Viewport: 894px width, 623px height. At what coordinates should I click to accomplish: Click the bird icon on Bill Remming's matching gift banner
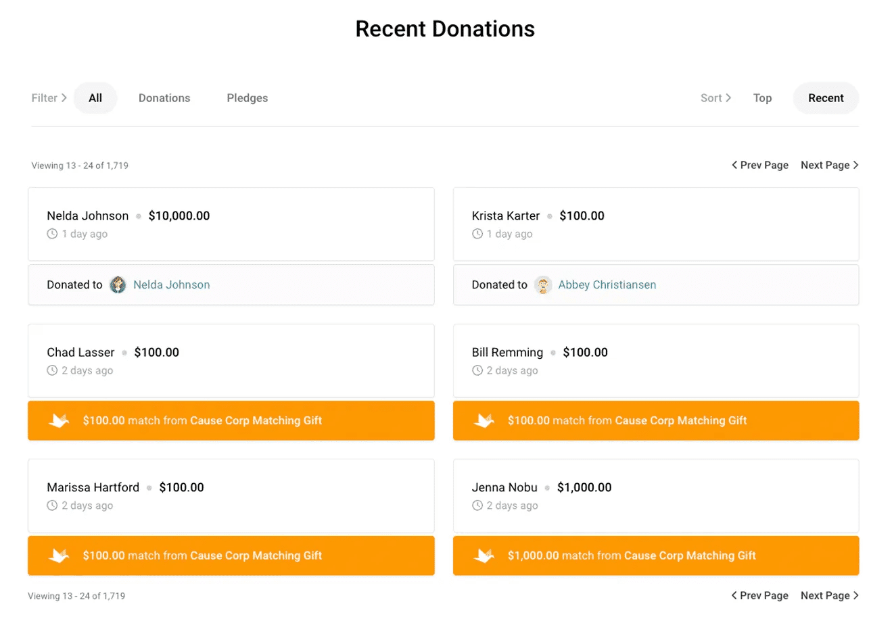(x=484, y=420)
